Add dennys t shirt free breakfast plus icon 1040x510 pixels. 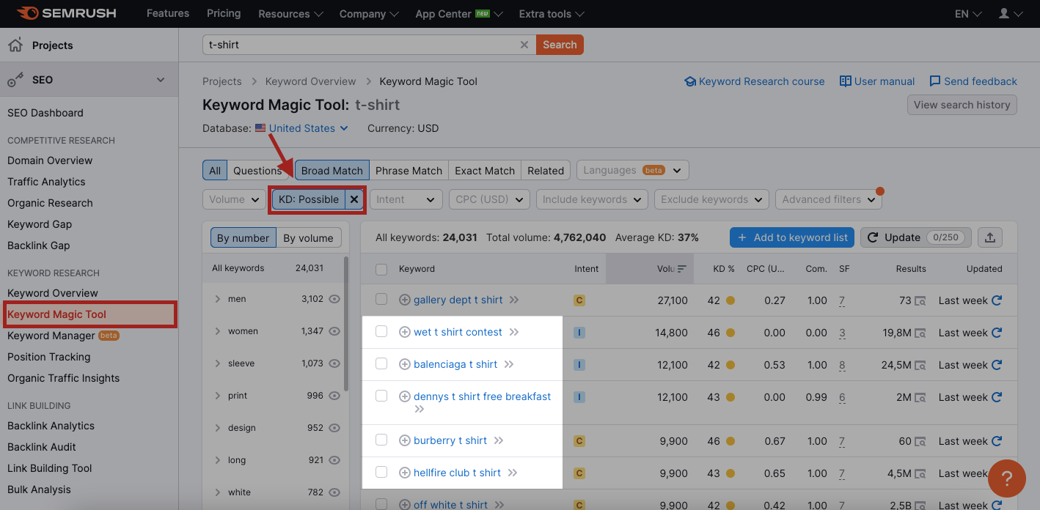404,396
